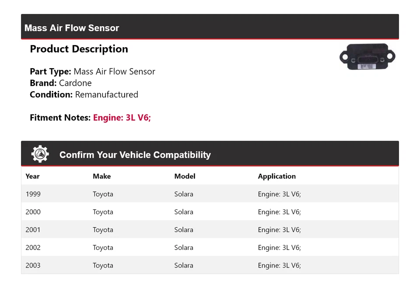Click the Brand: Cardone line

pyautogui.click(x=61, y=83)
